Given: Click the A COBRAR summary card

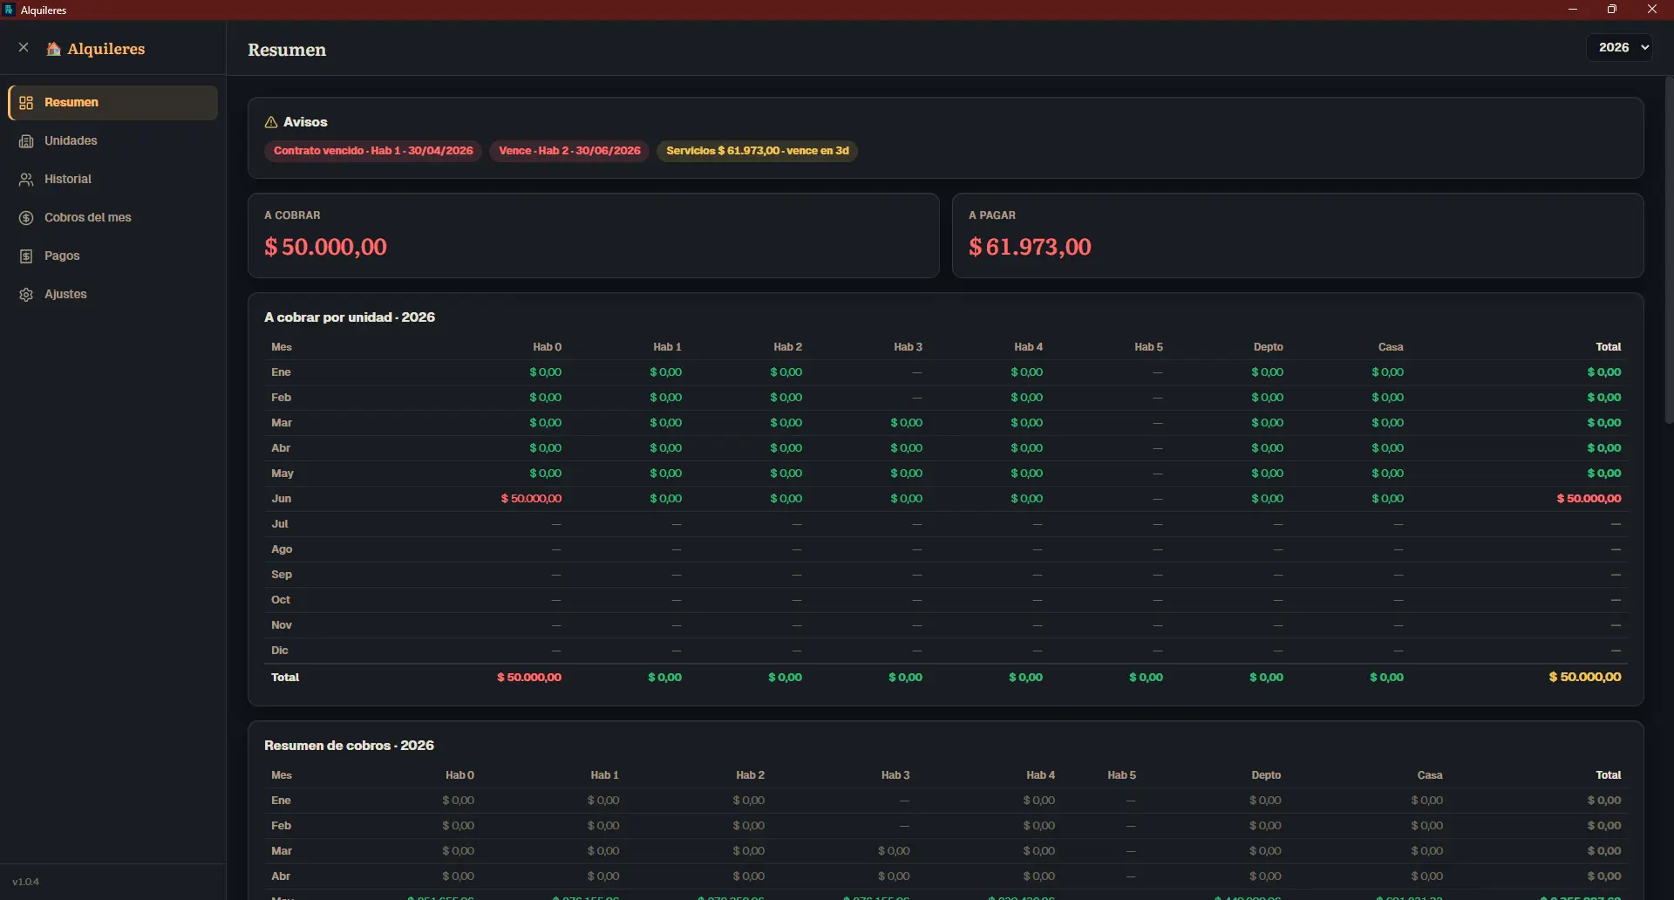Looking at the screenshot, I should 594,235.
